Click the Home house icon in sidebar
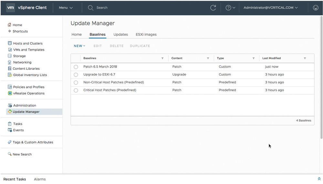Screen dimensions: 323x184 tap(9, 25)
